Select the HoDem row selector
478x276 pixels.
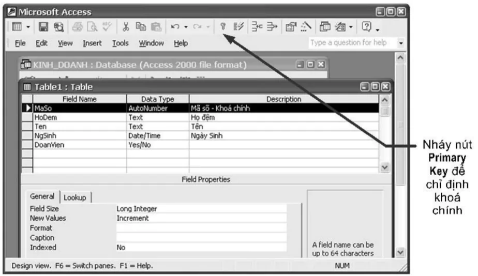click(27, 117)
